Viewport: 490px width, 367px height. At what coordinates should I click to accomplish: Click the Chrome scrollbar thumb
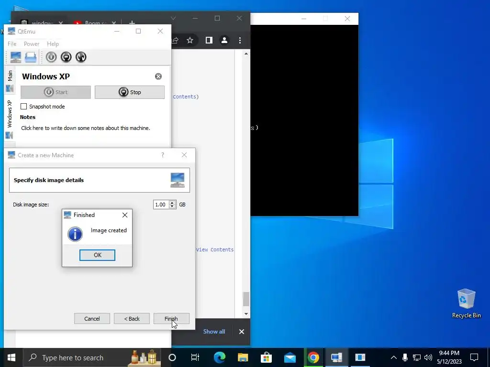coord(246,299)
